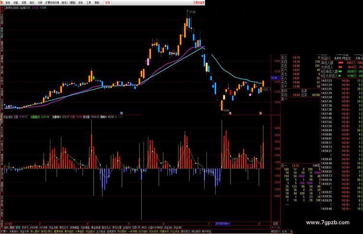Screen dimensions: 363x234
Task: Click the 大宗流入 row label
Action: click(327, 67)
